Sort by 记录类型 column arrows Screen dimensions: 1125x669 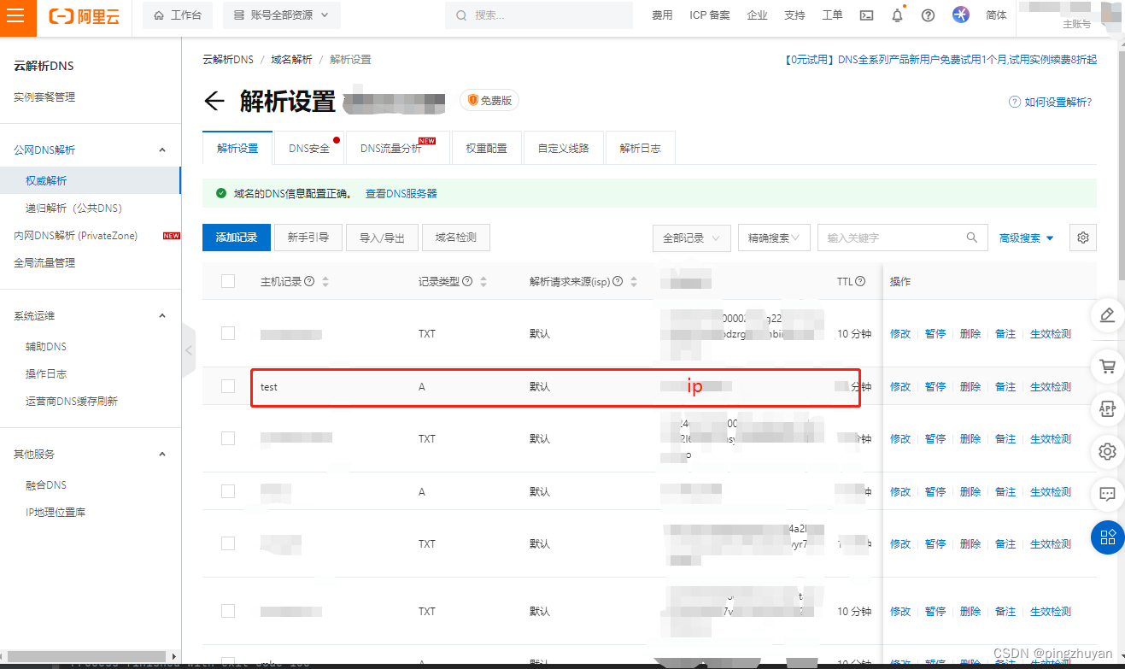[483, 281]
